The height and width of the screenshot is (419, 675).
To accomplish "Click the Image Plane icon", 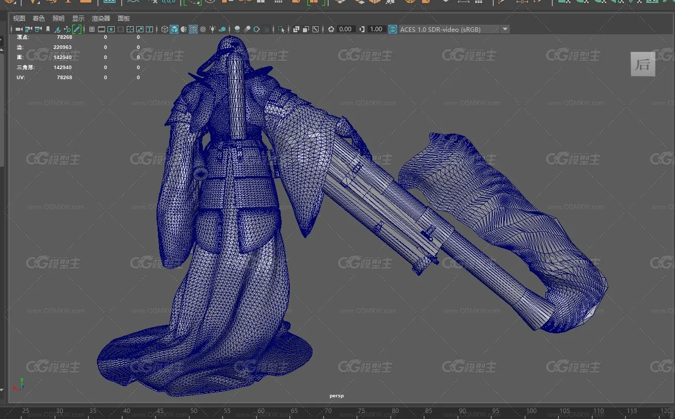I will pyautogui.click(x=57, y=29).
